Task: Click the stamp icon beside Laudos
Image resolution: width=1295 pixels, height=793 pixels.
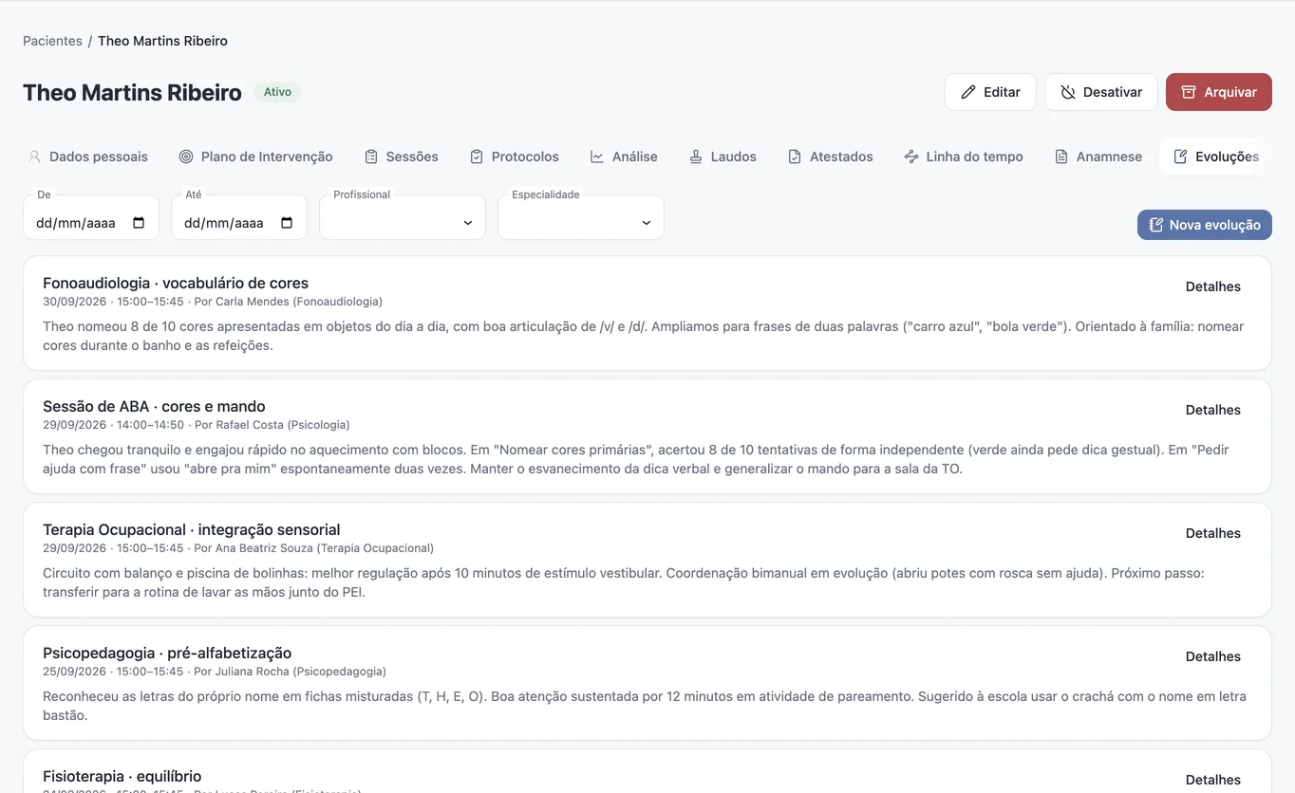Action: coord(696,157)
